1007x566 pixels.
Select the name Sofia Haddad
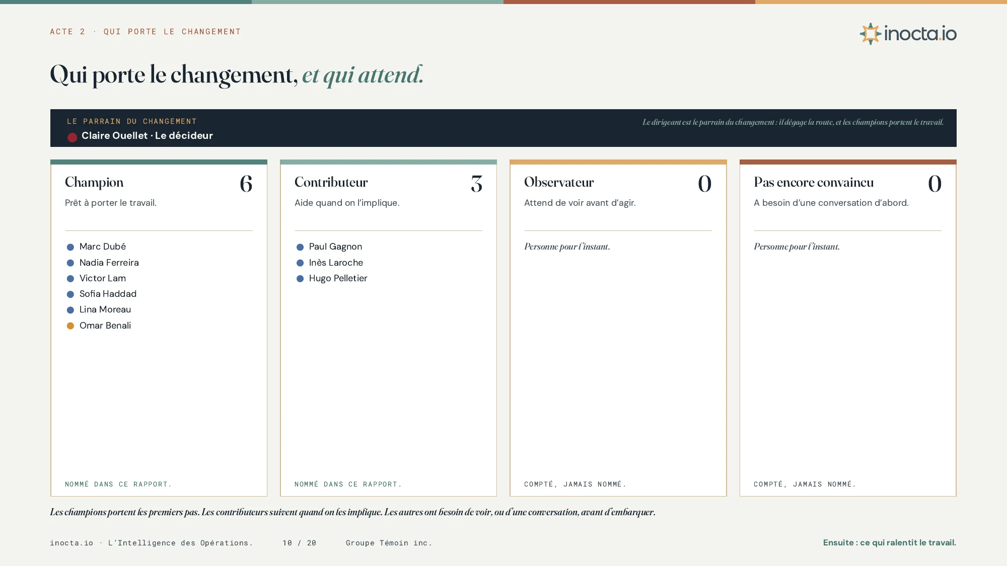(x=108, y=294)
